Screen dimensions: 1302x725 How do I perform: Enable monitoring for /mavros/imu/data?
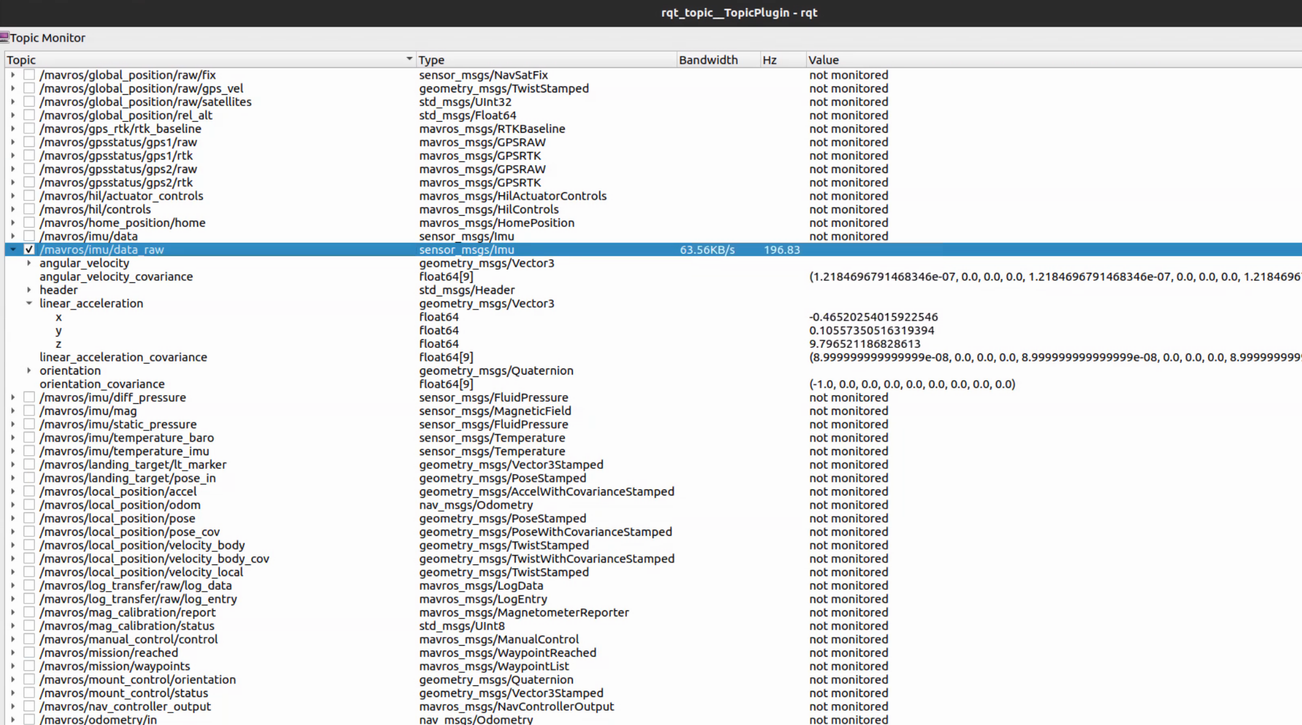[x=29, y=236]
